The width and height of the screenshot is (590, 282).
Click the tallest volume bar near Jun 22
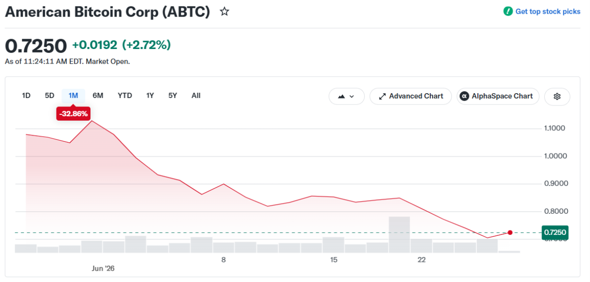pos(399,234)
